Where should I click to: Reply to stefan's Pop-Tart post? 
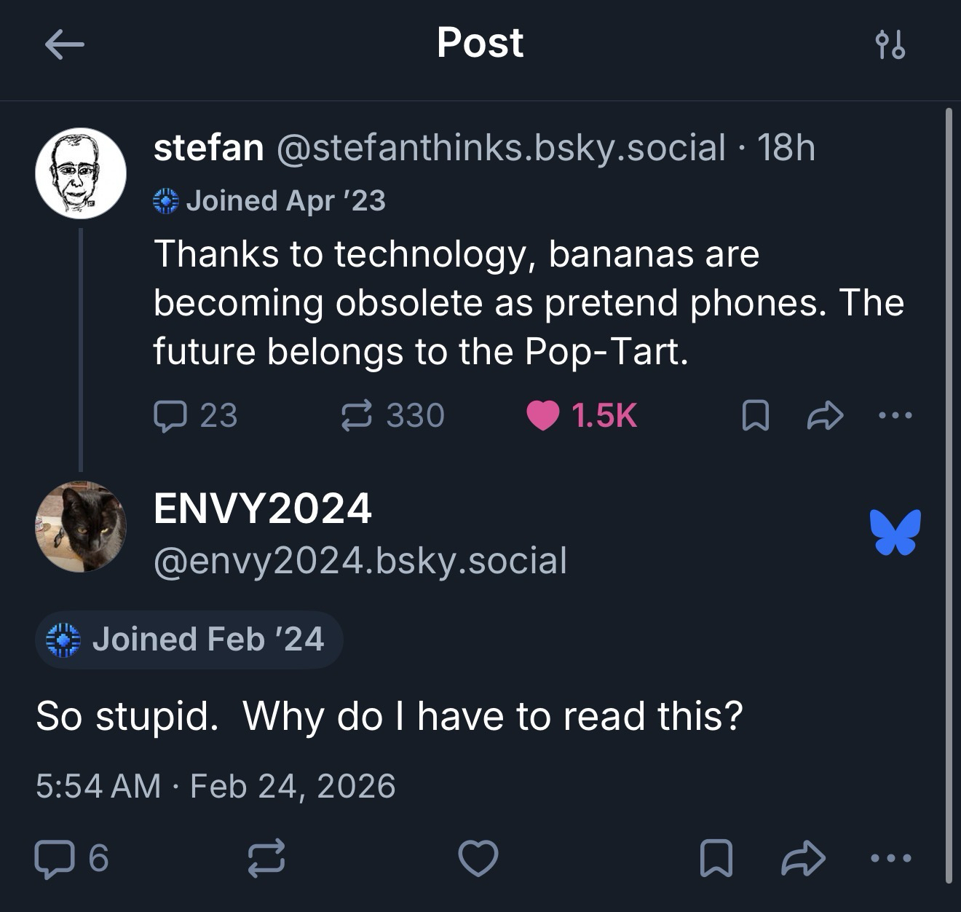pos(170,416)
